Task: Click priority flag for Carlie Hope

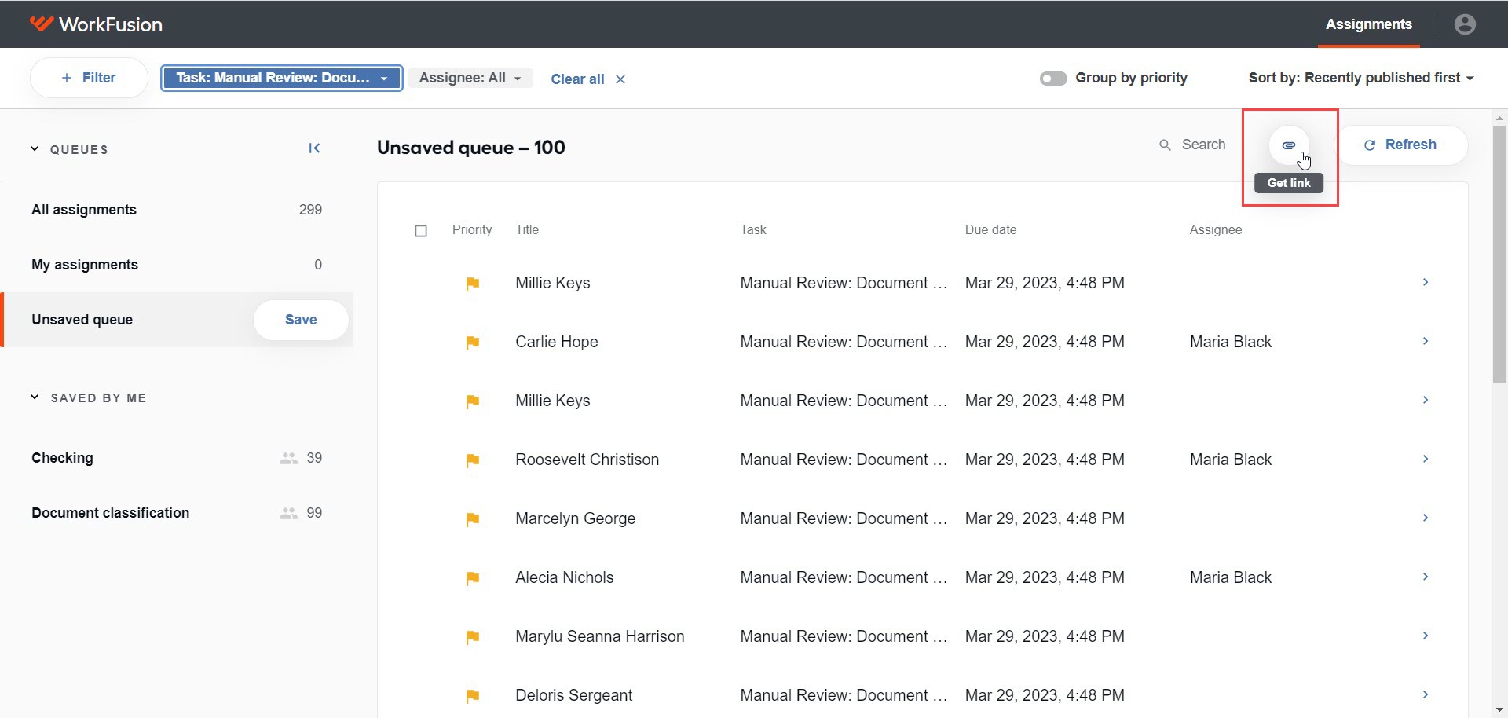Action: coord(472,343)
